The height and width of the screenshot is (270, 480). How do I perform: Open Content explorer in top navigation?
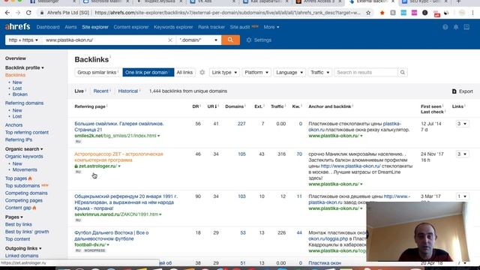131,27
